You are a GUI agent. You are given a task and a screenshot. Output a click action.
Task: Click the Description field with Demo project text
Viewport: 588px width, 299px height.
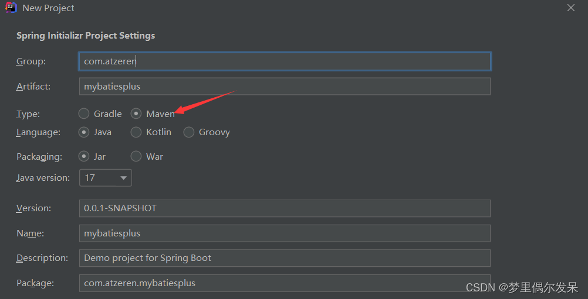pyautogui.click(x=285, y=258)
